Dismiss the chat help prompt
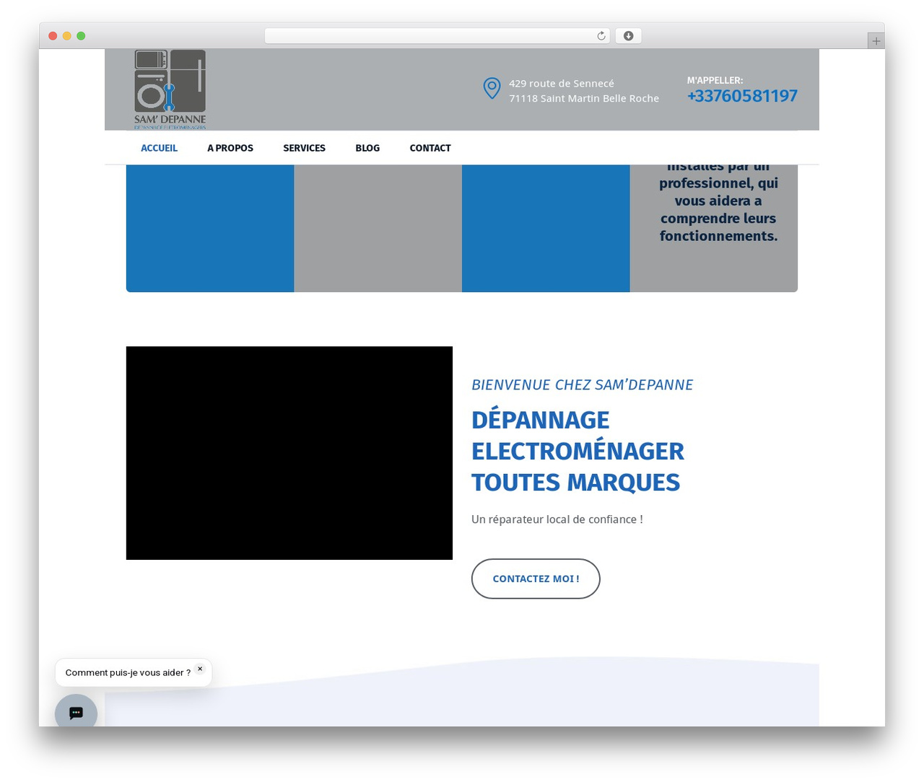Image resolution: width=924 pixels, height=782 pixels. (x=200, y=669)
